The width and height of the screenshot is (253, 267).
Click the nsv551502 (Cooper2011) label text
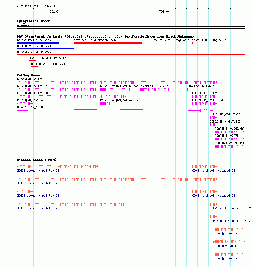coord(36,46)
